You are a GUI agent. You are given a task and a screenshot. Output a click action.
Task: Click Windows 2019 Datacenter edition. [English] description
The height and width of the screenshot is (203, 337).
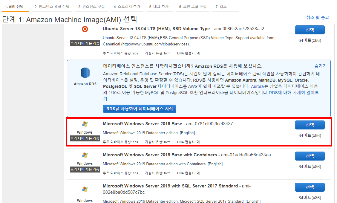pos(149,133)
